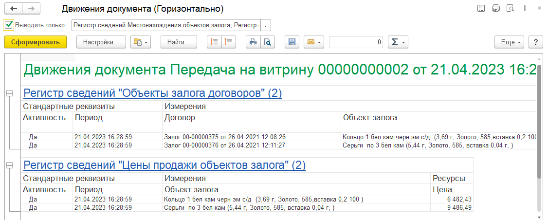The image size is (548, 220).
Task: Select price cell 6 482,43
Action: coord(452,200)
